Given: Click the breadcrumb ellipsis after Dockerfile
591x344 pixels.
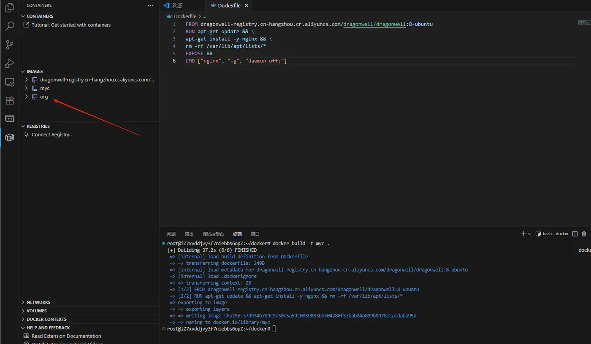Looking at the screenshot, I should [x=204, y=16].
